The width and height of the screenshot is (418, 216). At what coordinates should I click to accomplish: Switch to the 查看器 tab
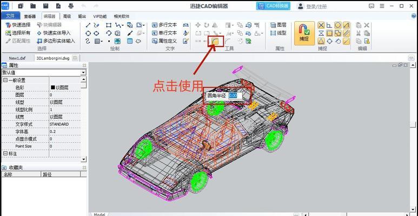point(30,16)
